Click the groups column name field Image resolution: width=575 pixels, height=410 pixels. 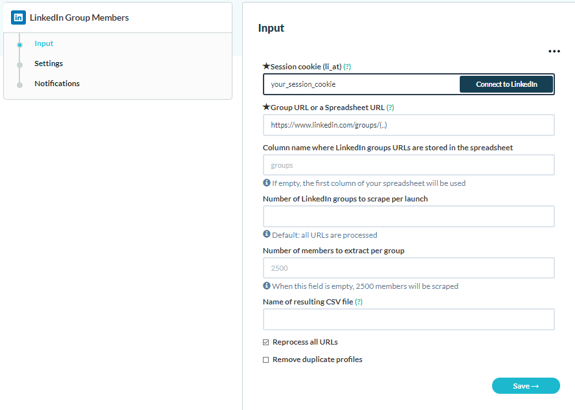click(x=409, y=165)
